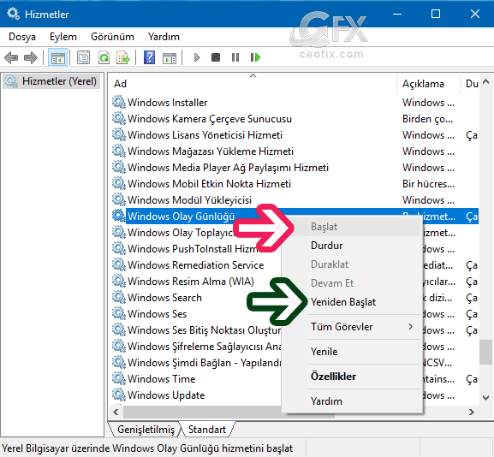Click the Start Service play icon
The image size is (494, 457).
(197, 57)
